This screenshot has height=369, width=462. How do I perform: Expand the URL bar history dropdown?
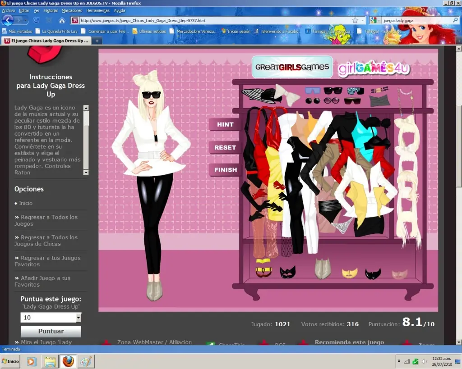pyautogui.click(x=362, y=20)
